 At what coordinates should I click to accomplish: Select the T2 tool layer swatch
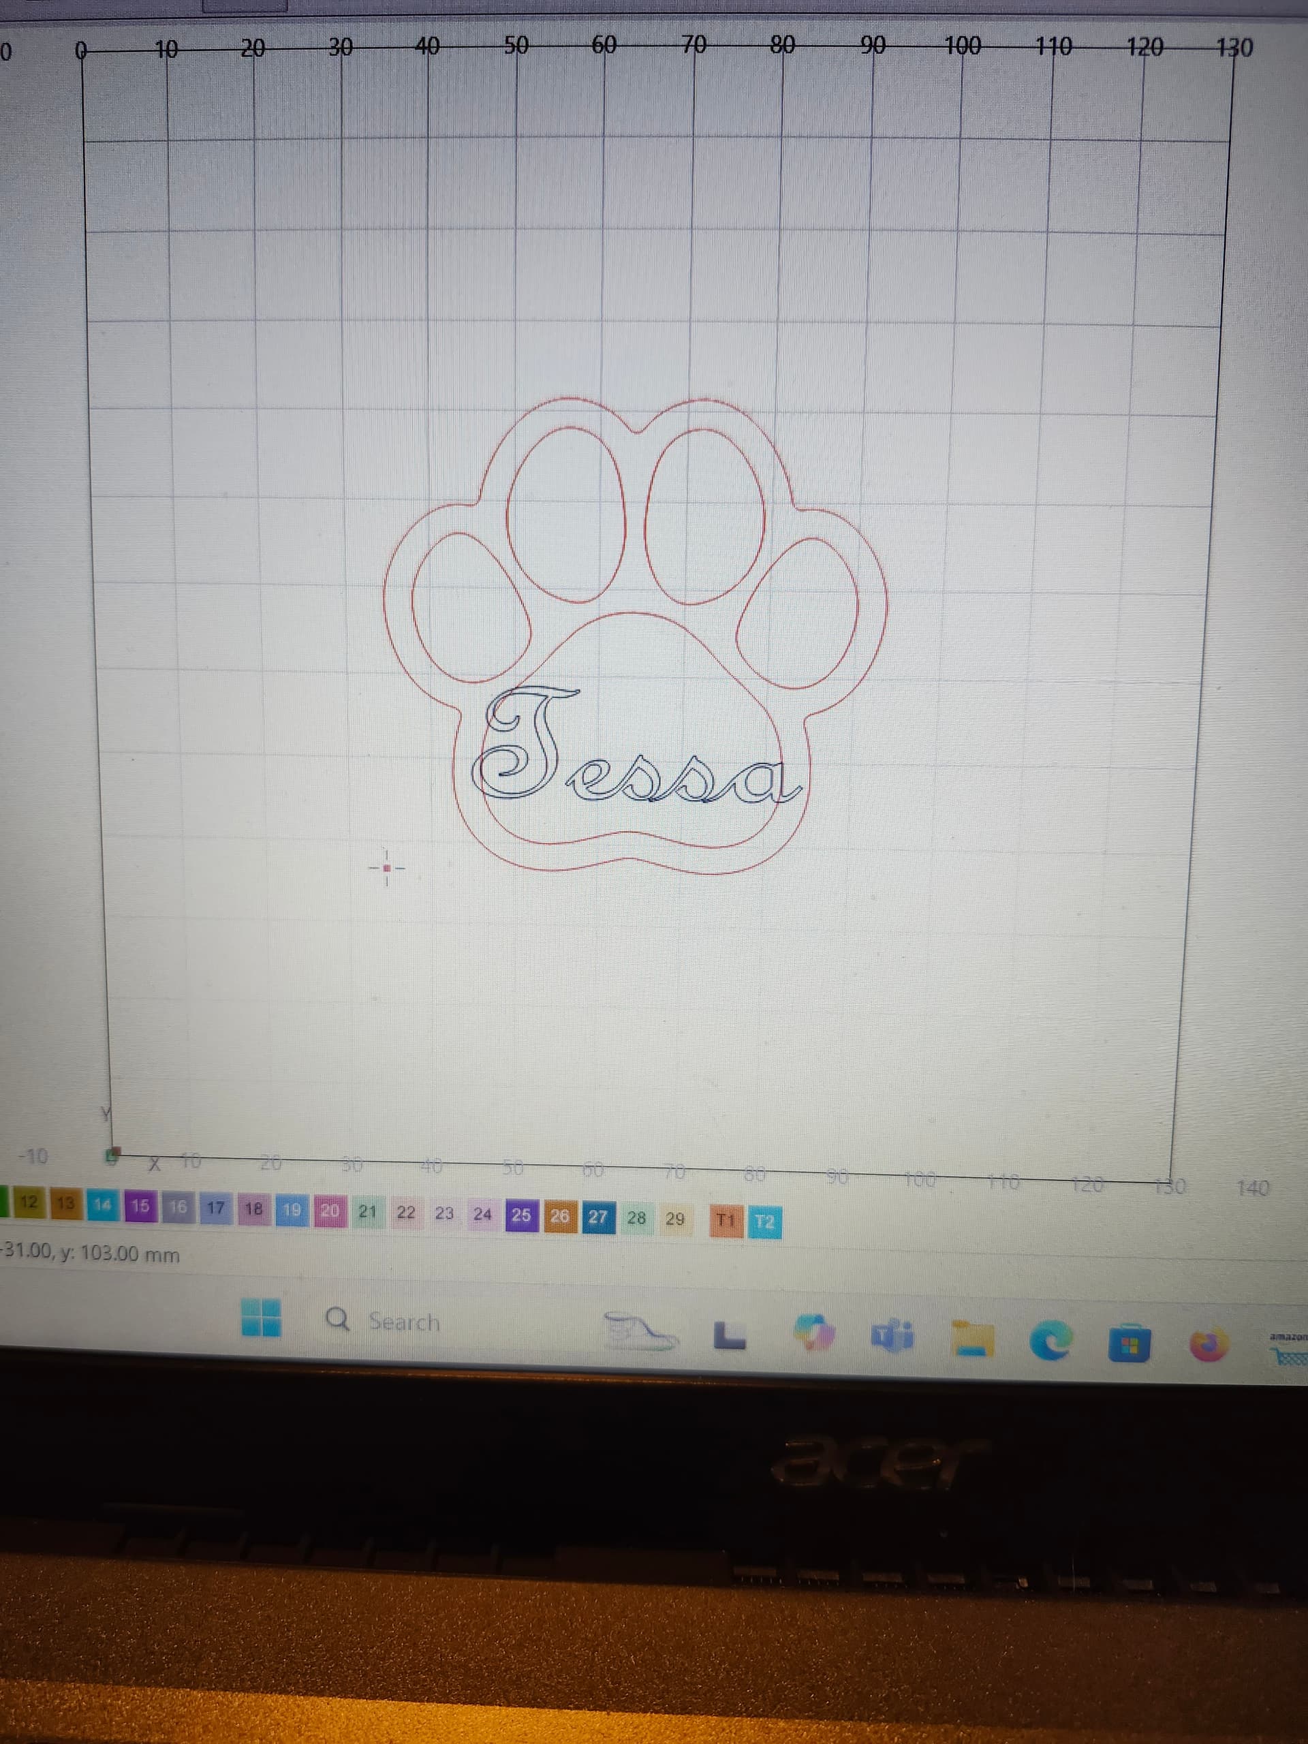[764, 1222]
